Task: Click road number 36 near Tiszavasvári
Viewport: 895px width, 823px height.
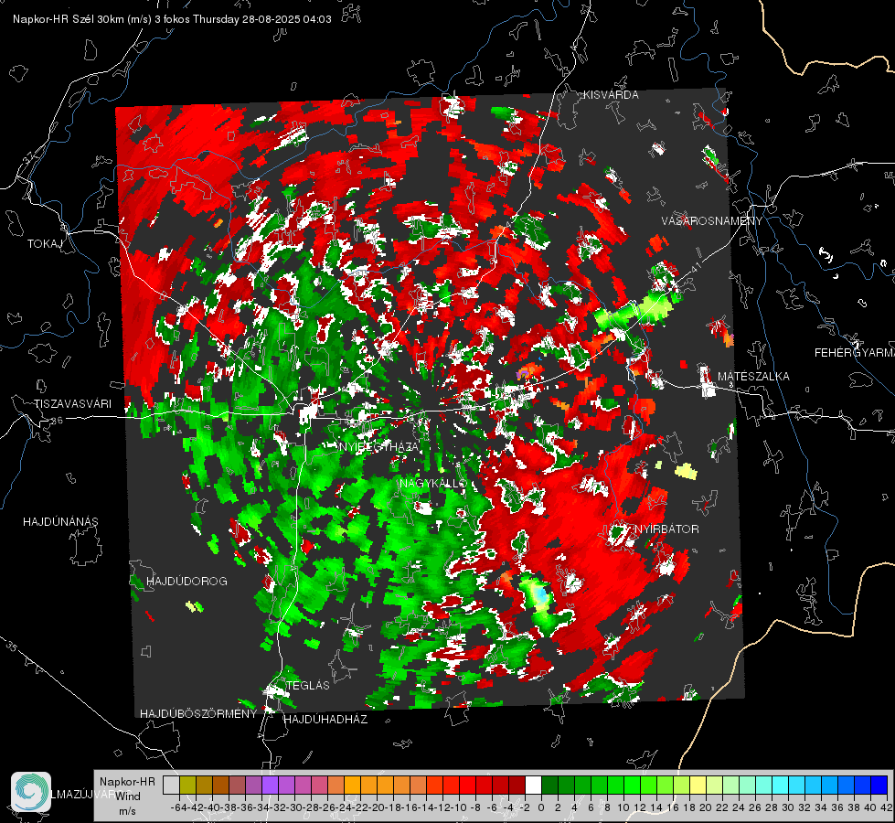Action: 57,421
